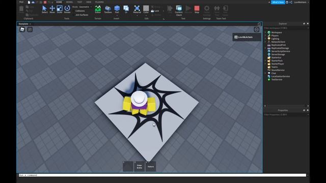Open the Roblox menu icon in viewport
The height and width of the screenshot is (183, 326).
coord(22,29)
